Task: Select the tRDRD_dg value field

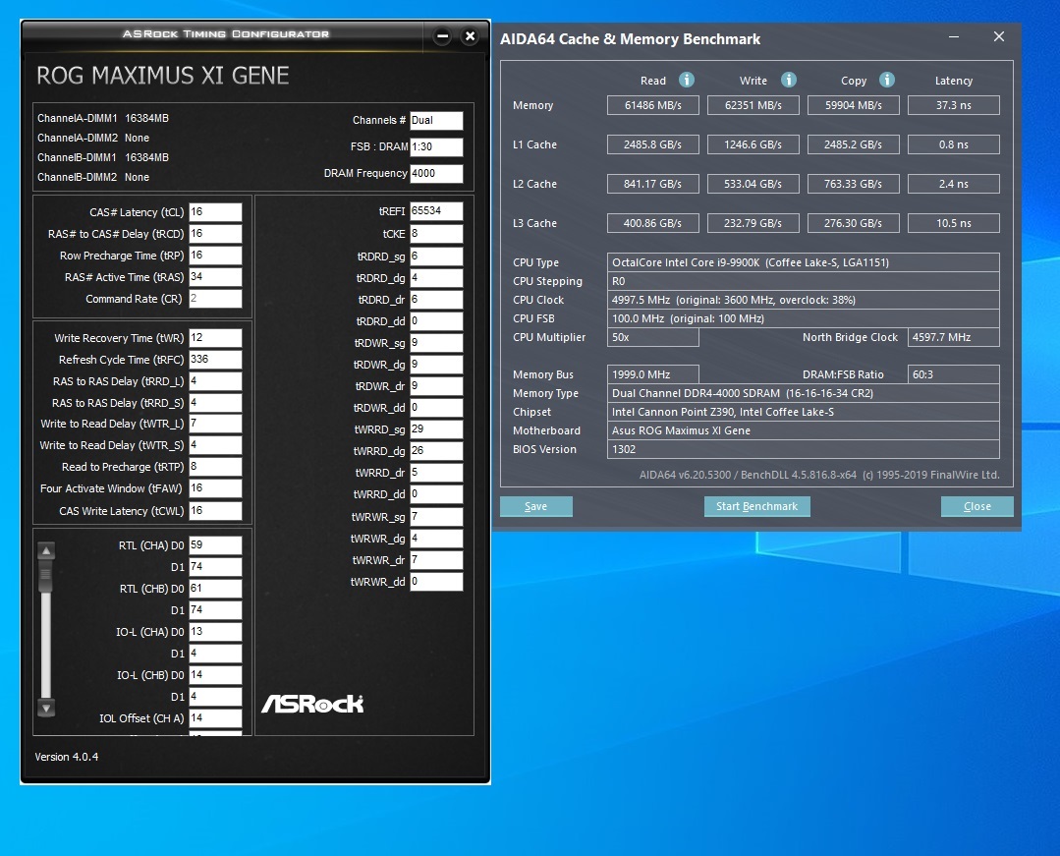Action: point(437,278)
